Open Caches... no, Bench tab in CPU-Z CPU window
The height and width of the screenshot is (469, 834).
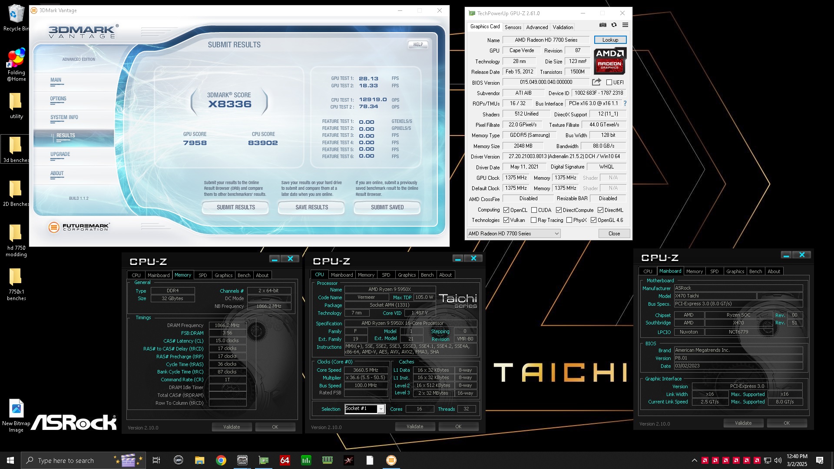coord(427,275)
